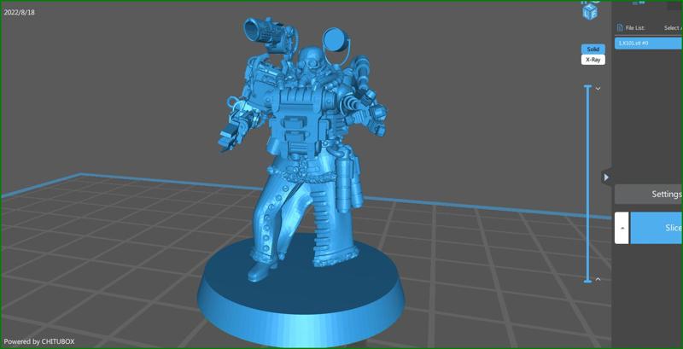Open the Settings button
This screenshot has height=349, width=683.
tap(649, 194)
